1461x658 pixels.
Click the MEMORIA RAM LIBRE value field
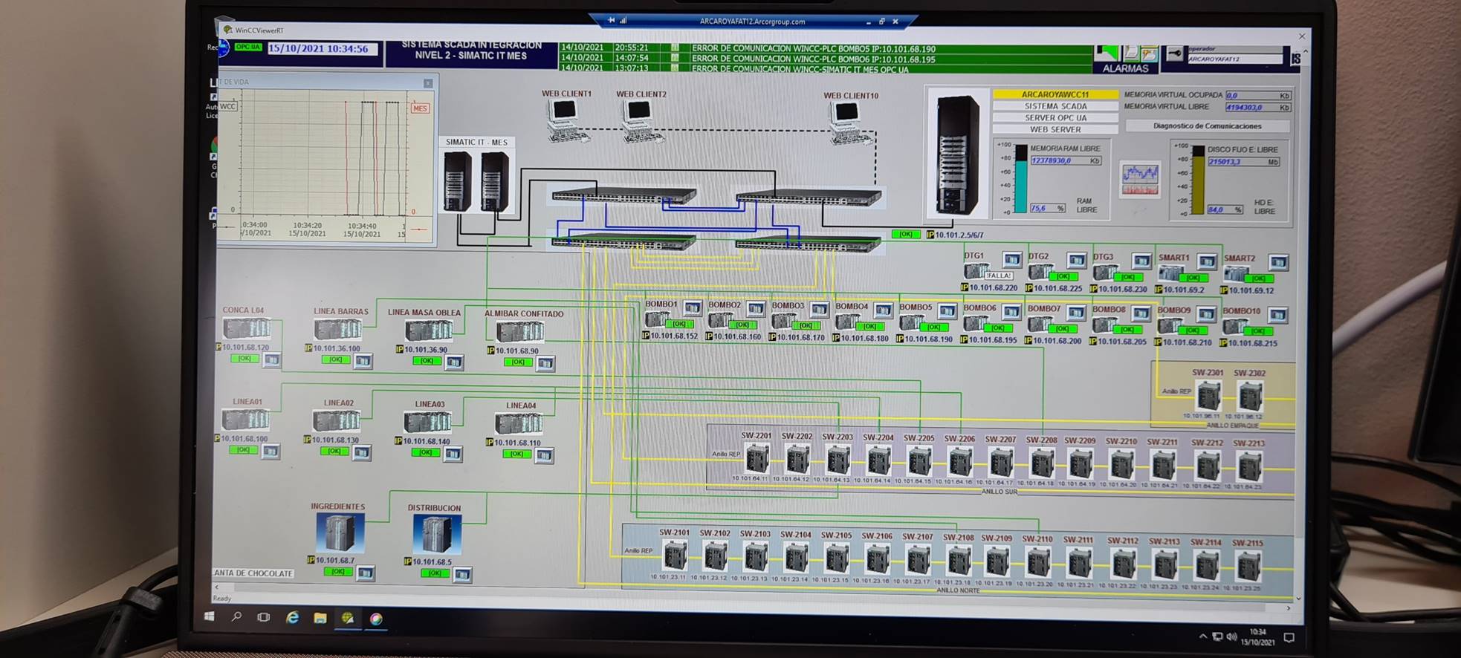tap(1065, 160)
